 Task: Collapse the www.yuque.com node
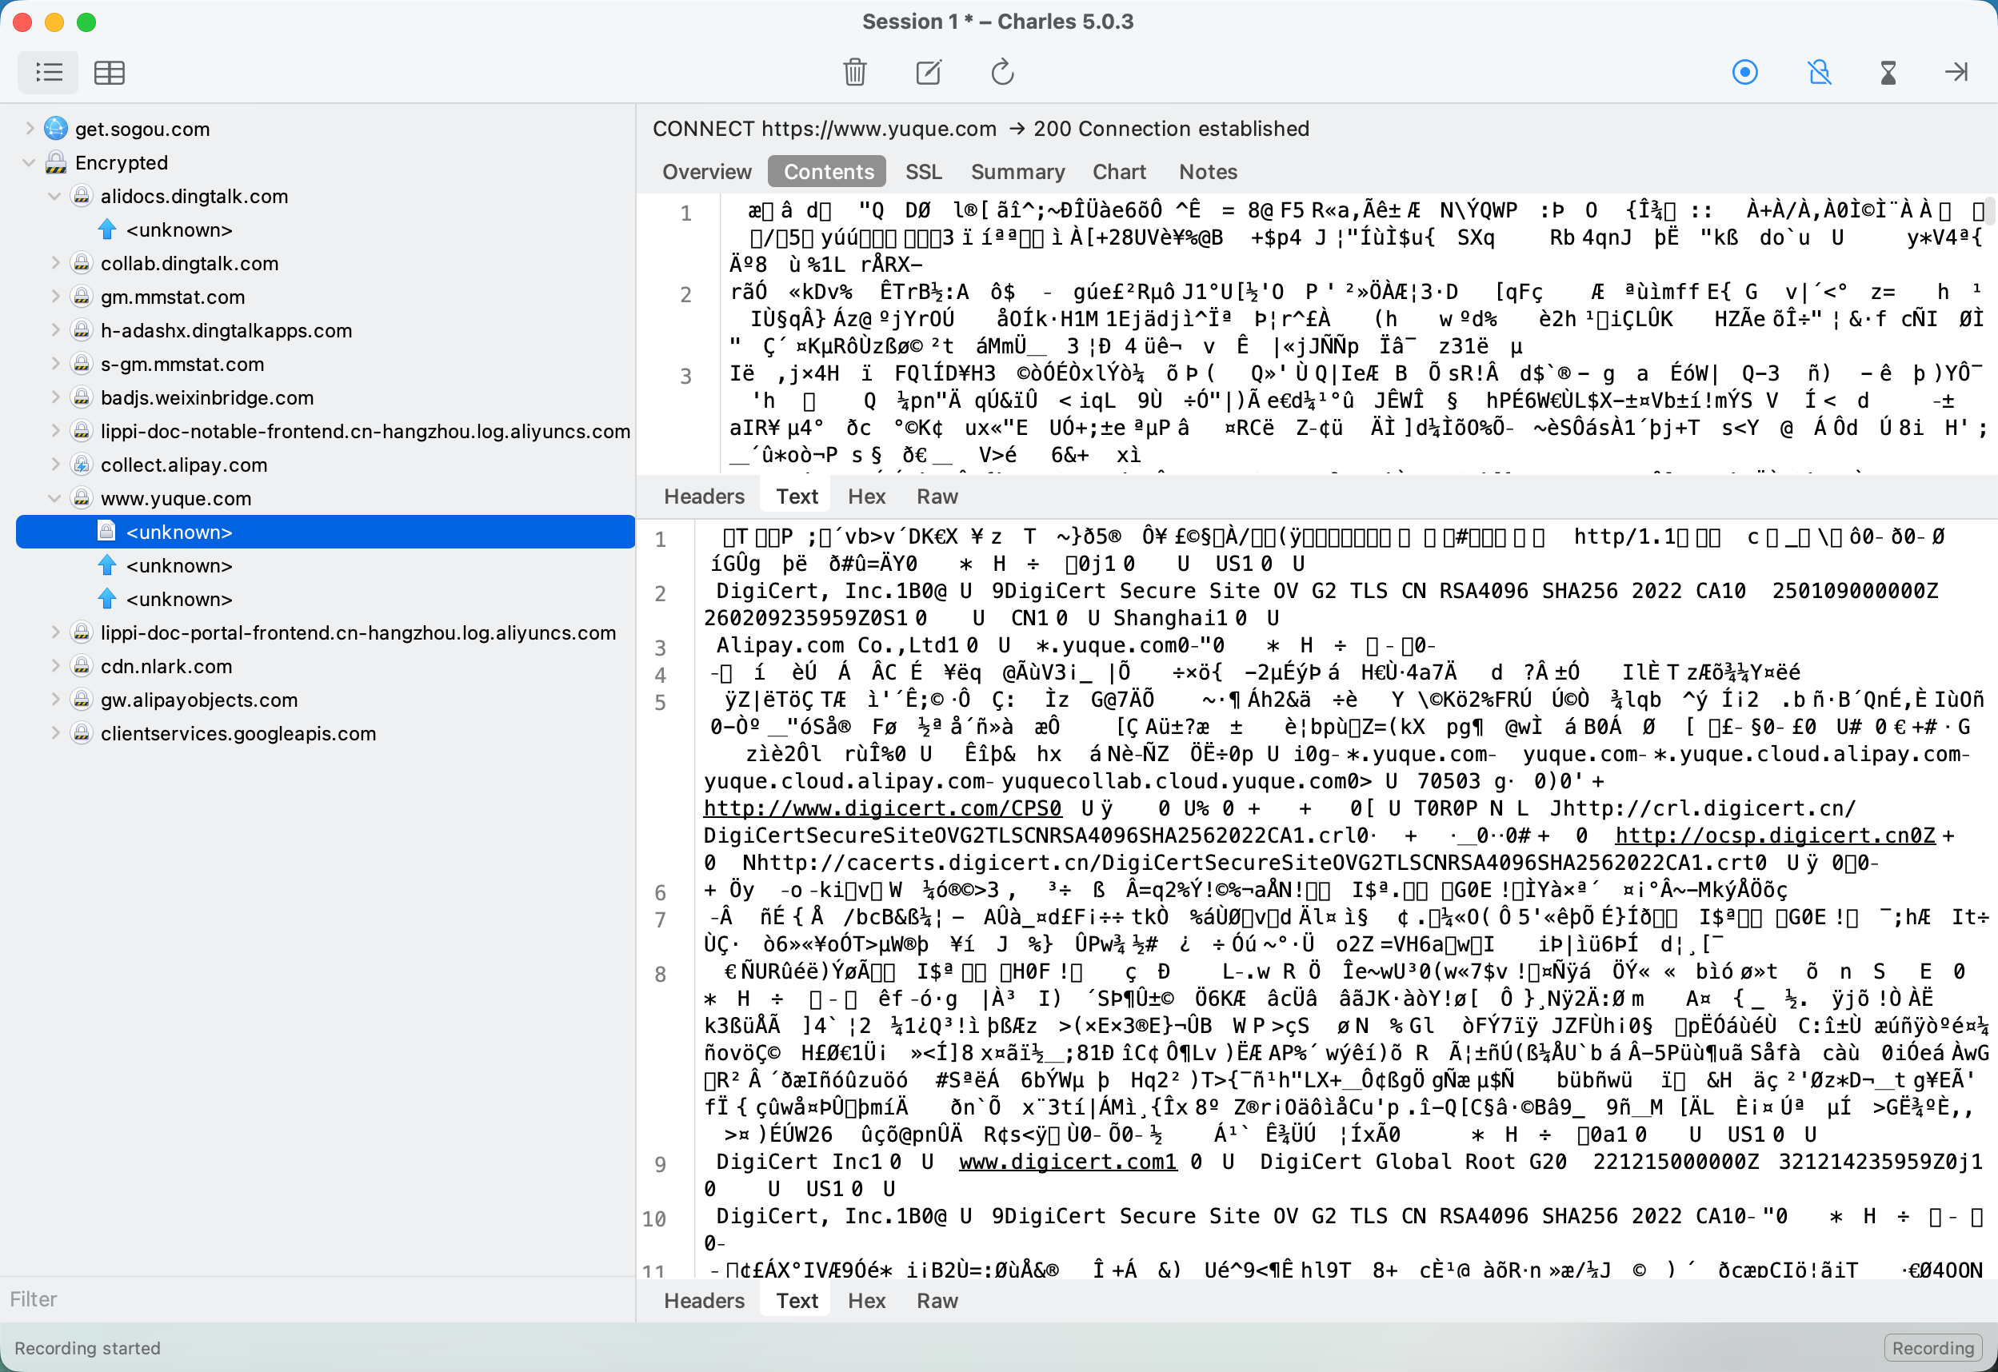(54, 499)
